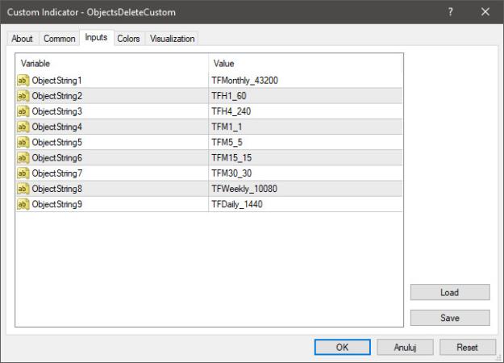Close the Custom Indicator dialog

pyautogui.click(x=485, y=12)
